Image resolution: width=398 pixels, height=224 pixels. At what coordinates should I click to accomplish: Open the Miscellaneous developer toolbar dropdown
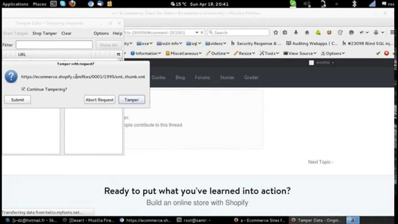[184, 53]
